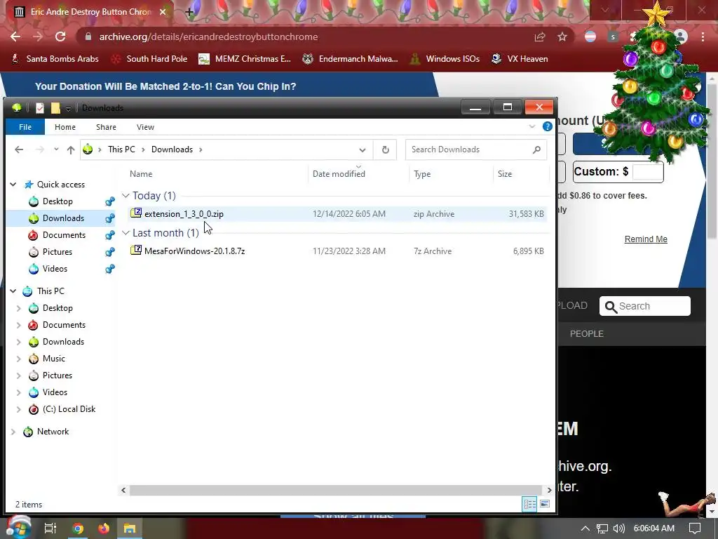
Task: Bookmark this page with the star icon
Action: pyautogui.click(x=562, y=36)
